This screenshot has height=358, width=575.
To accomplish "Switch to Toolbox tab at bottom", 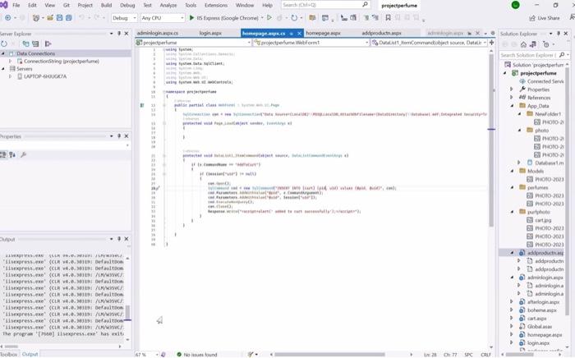I will click(x=9, y=355).
